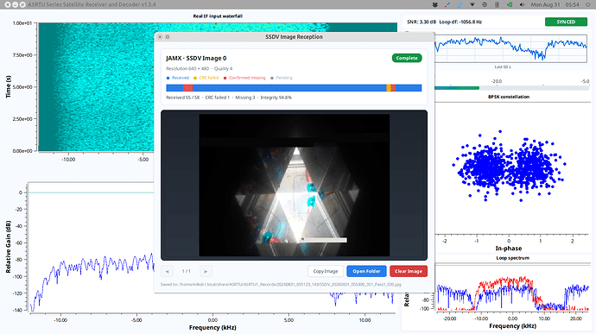This screenshot has width=596, height=334.
Task: Click the tray icon between the globe and the battery
Action: tap(497, 4)
